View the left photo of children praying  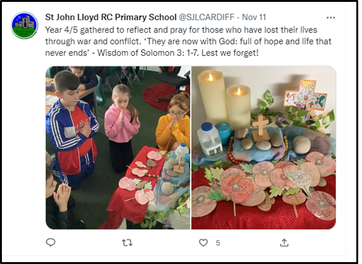click(x=118, y=147)
